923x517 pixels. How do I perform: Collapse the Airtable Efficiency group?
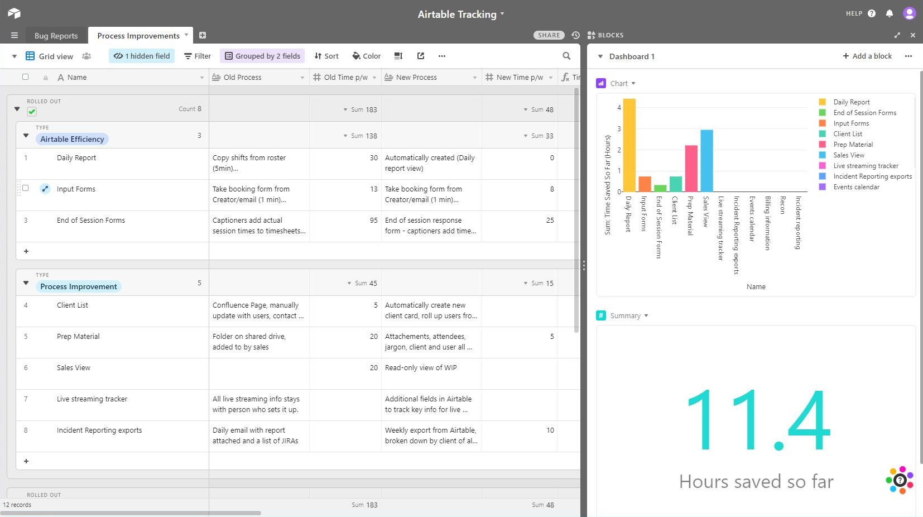26,135
